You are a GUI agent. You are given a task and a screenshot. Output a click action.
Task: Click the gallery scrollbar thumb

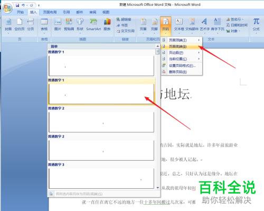point(158,51)
